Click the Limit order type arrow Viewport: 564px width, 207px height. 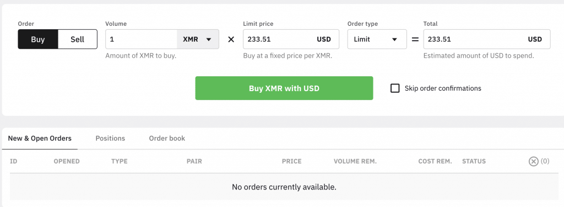point(394,40)
